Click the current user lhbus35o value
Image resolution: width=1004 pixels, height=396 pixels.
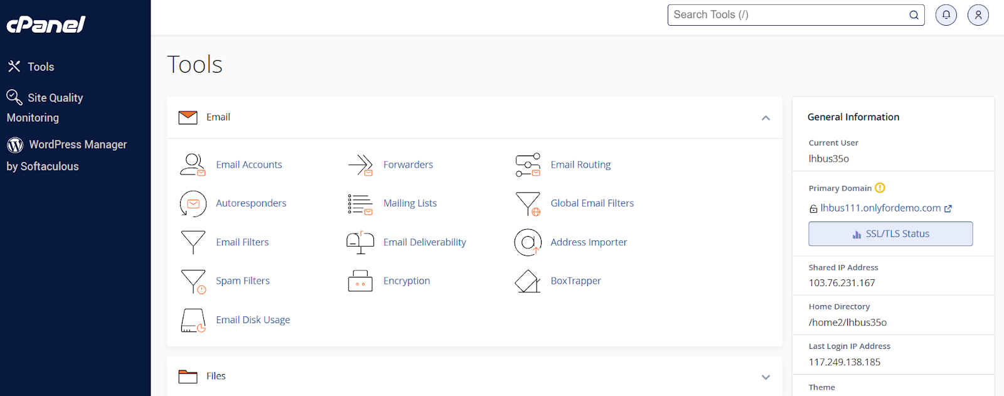(x=829, y=159)
